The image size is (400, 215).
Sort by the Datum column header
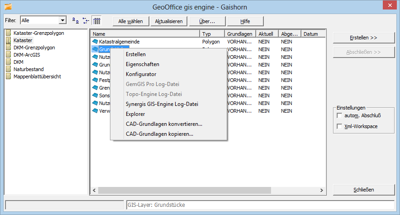coord(313,34)
